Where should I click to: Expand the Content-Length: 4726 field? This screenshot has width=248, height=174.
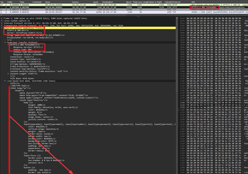coord(8,74)
